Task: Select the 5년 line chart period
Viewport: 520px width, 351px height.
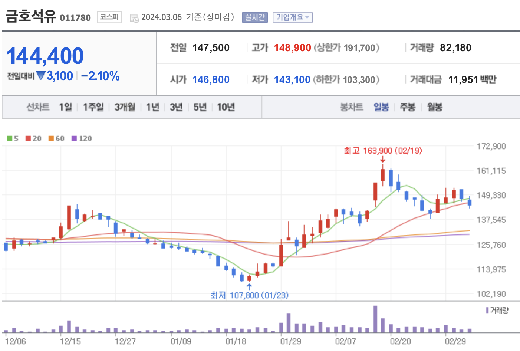Action: point(200,107)
